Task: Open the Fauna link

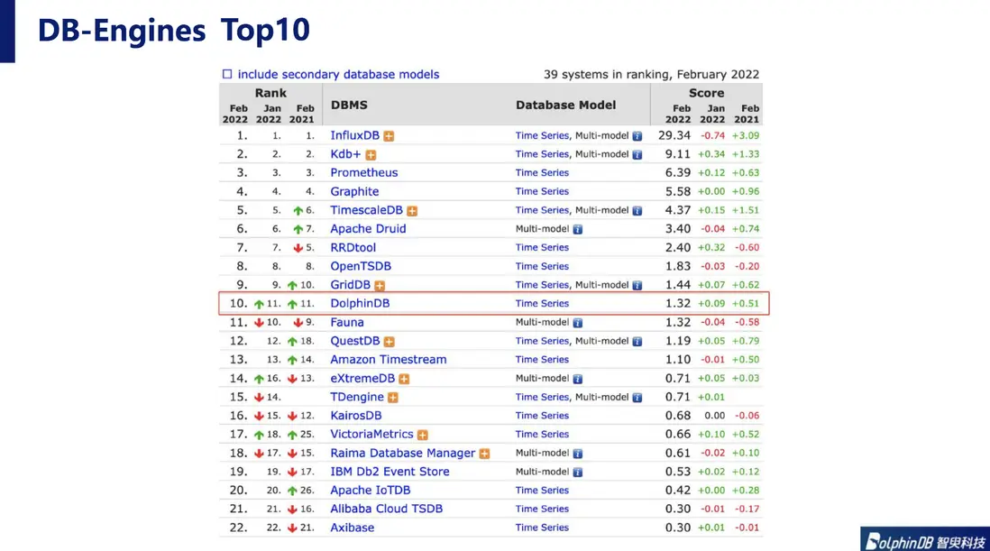Action: tap(346, 323)
